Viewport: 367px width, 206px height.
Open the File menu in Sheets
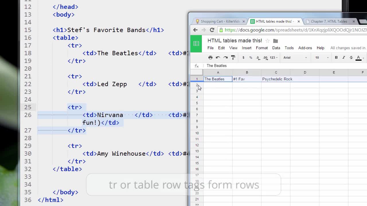pos(210,48)
